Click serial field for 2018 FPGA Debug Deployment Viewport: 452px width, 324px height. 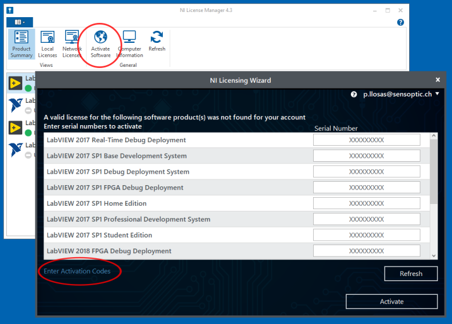[366, 251]
